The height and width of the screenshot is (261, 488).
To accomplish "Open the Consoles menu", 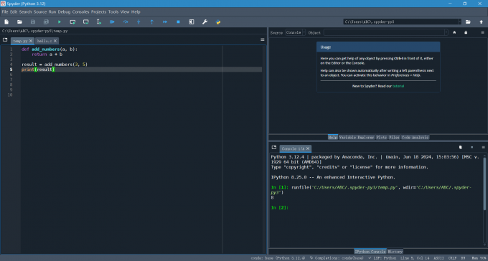I will tap(80, 11).
